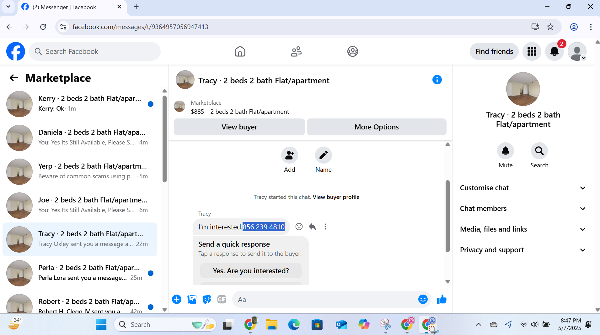Open the notifications bell with badge
The height and width of the screenshot is (335, 600).
coord(554,51)
